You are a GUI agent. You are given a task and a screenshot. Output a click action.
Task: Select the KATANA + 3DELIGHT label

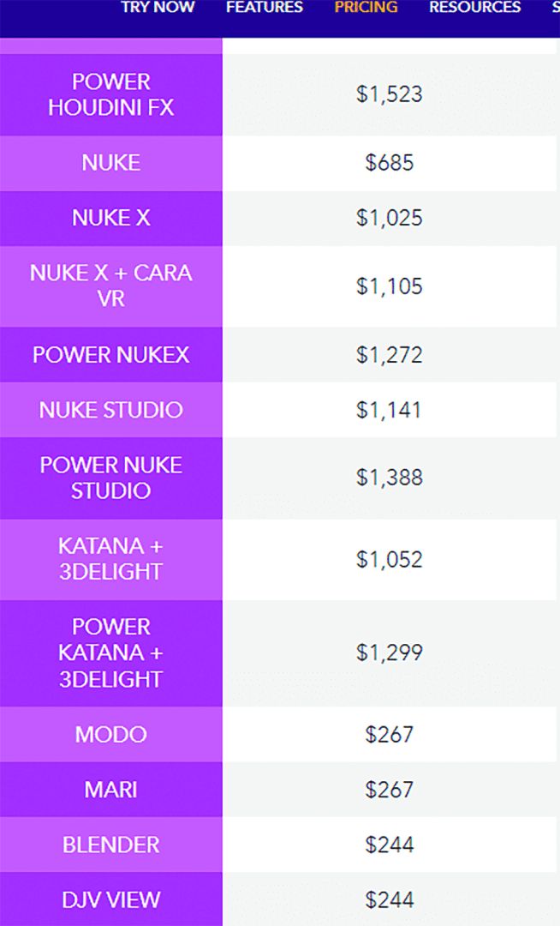pyautogui.click(x=111, y=559)
